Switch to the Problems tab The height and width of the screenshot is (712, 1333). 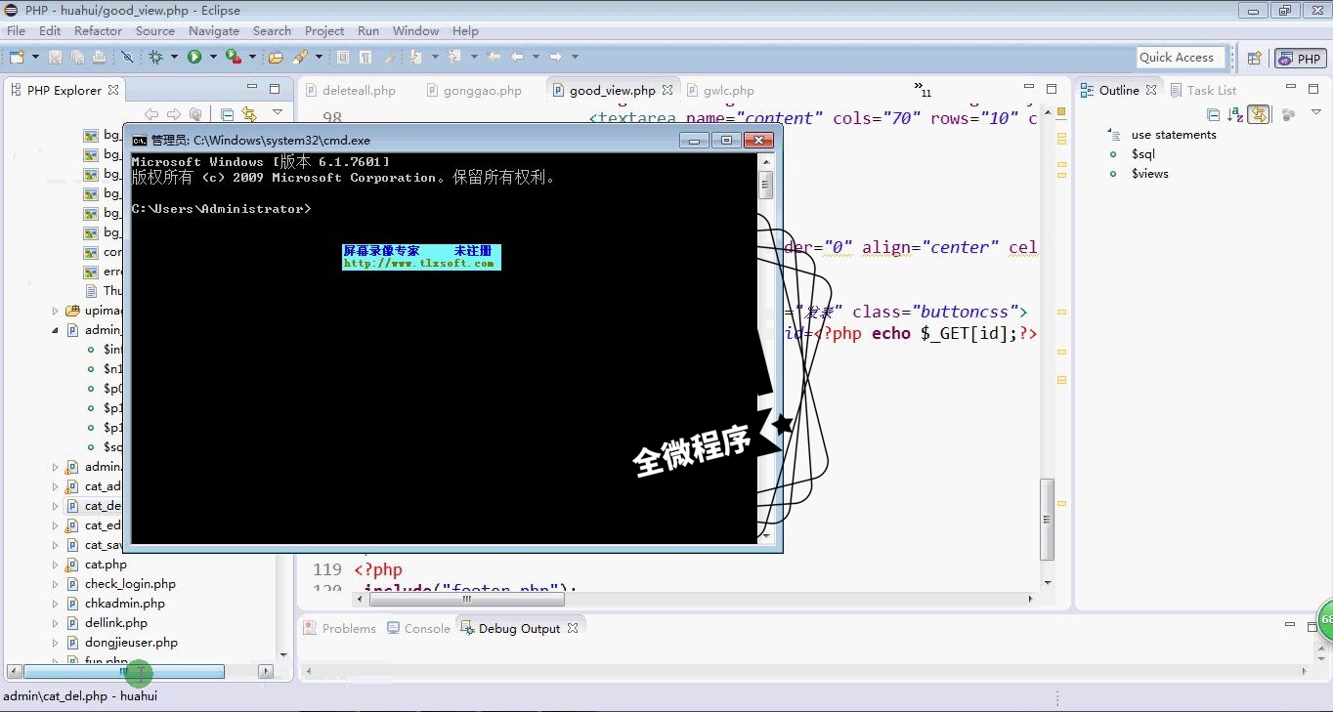pyautogui.click(x=339, y=628)
